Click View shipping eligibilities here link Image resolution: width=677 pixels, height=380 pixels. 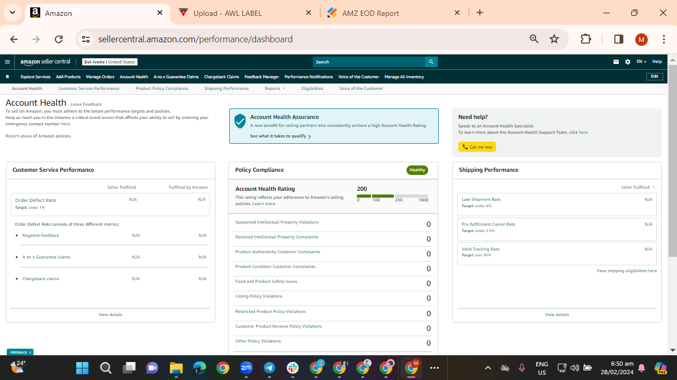click(627, 271)
